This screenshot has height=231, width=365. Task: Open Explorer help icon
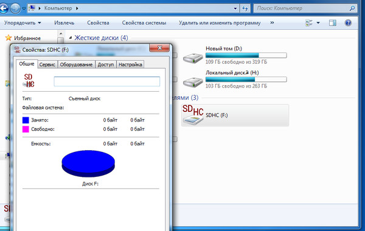[348, 23]
